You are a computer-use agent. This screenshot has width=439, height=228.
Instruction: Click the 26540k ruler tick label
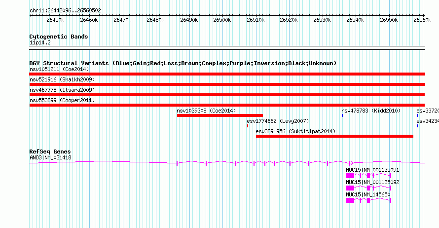click(x=355, y=20)
